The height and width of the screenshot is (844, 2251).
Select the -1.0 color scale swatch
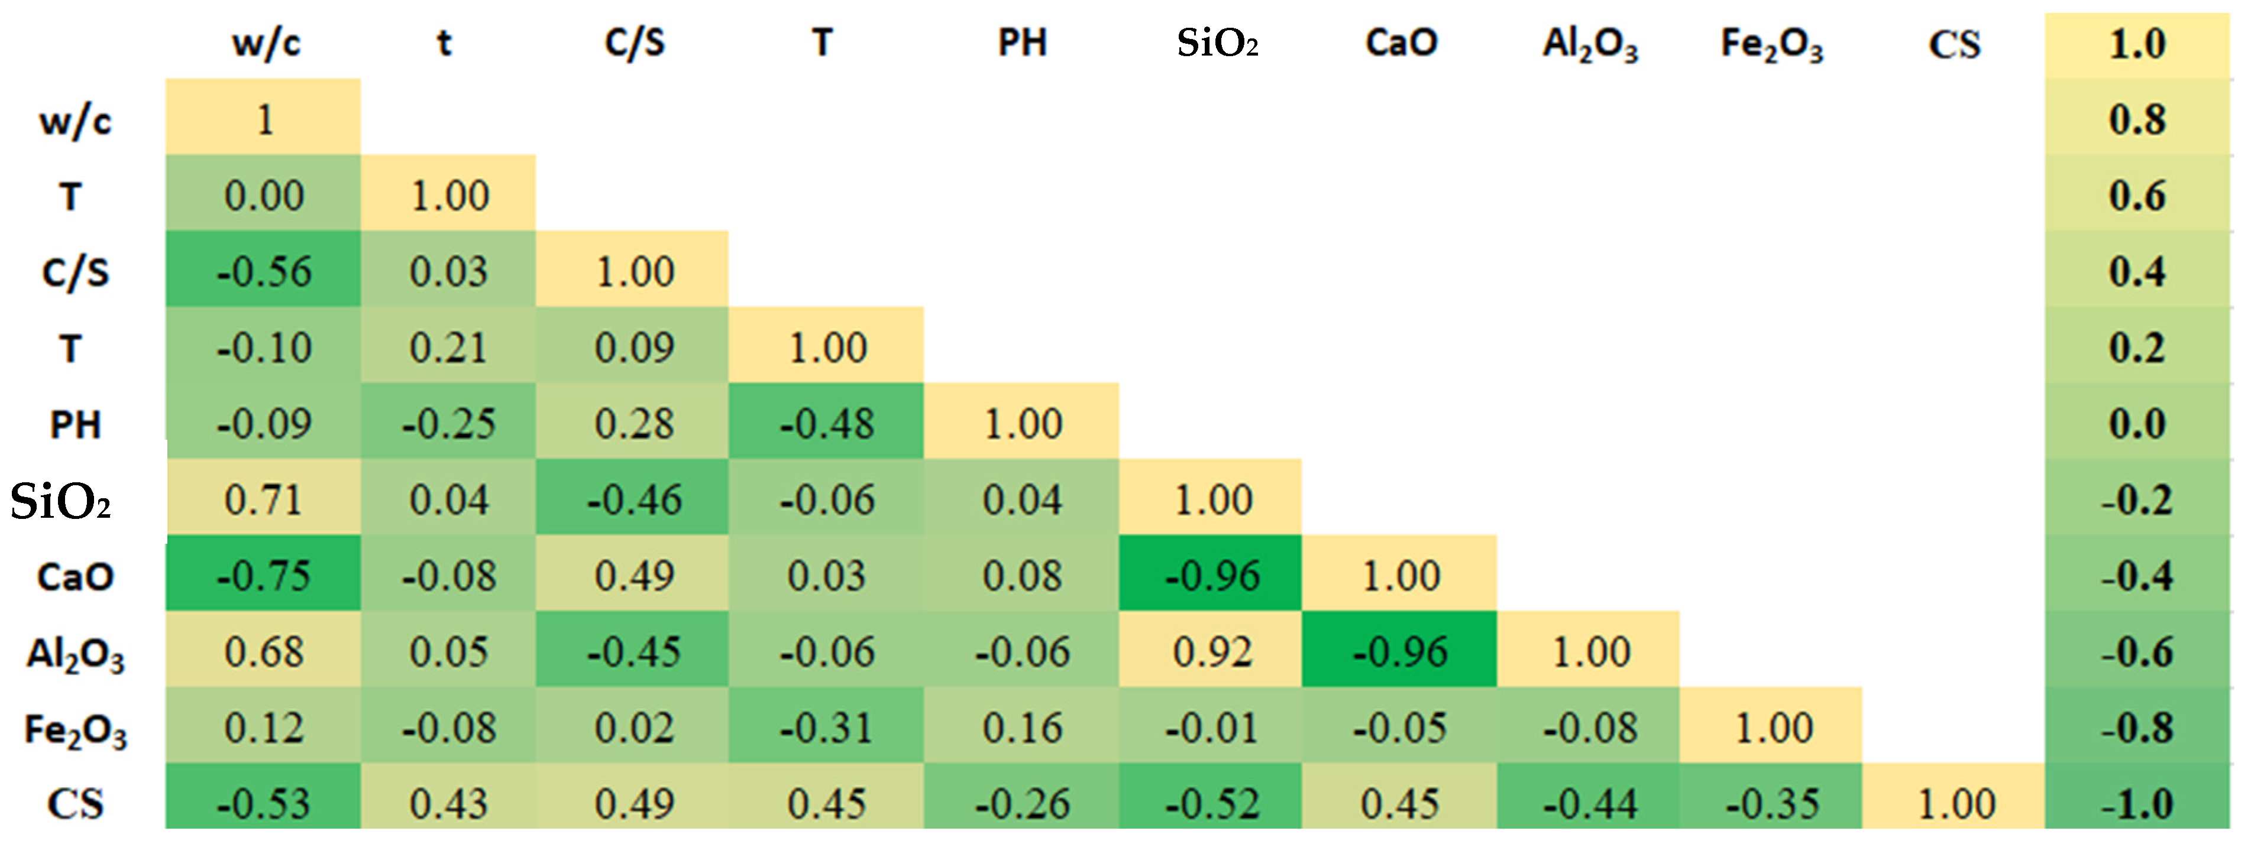(x=2136, y=804)
